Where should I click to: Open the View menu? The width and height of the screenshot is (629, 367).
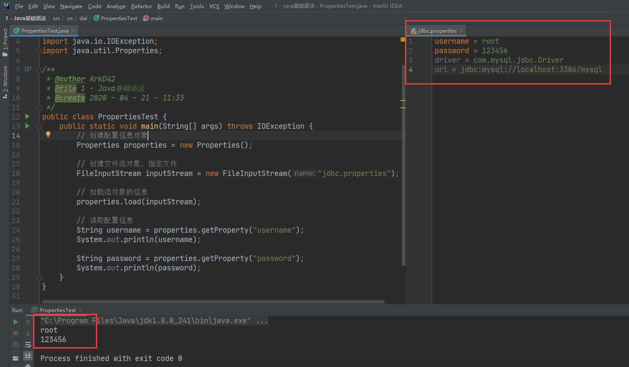(49, 6)
